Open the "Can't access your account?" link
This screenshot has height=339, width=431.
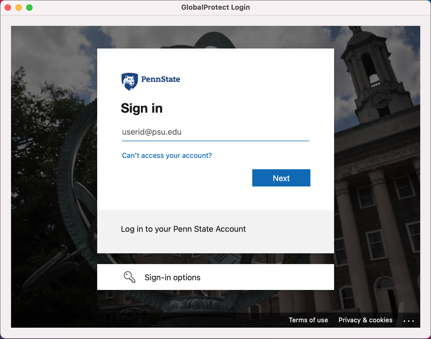pyautogui.click(x=167, y=155)
